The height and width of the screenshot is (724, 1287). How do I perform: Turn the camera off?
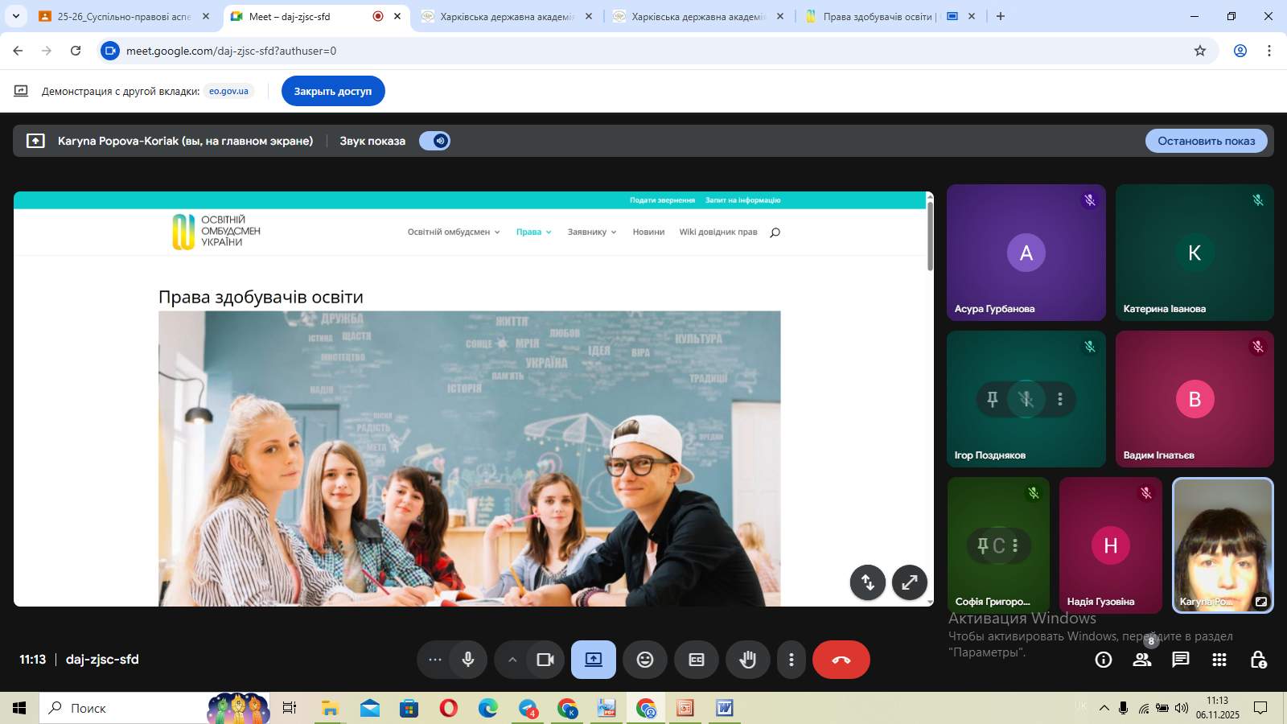[x=545, y=660]
